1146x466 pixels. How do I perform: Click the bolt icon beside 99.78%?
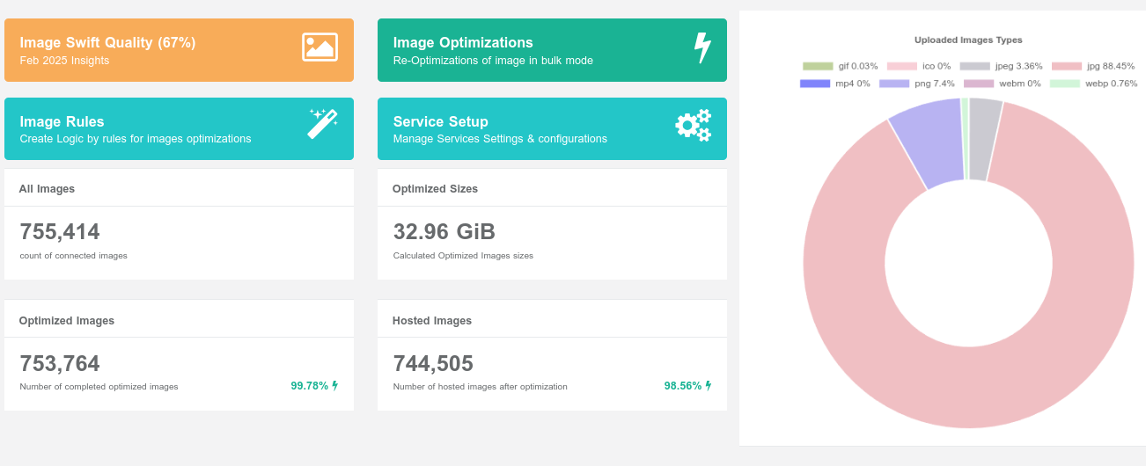pos(335,386)
